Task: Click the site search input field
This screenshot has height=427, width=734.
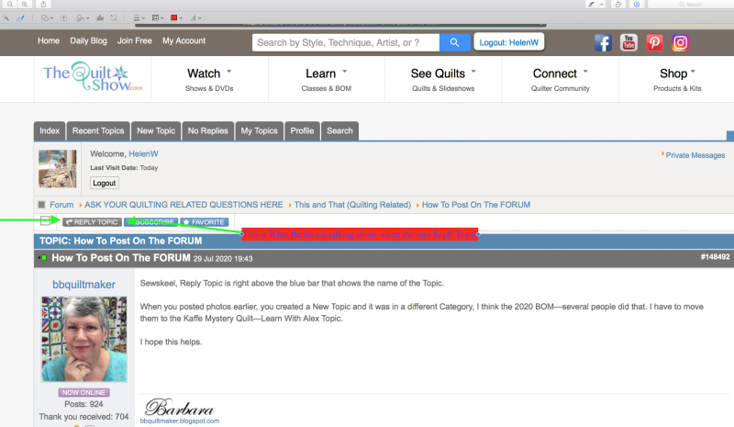Action: click(347, 42)
